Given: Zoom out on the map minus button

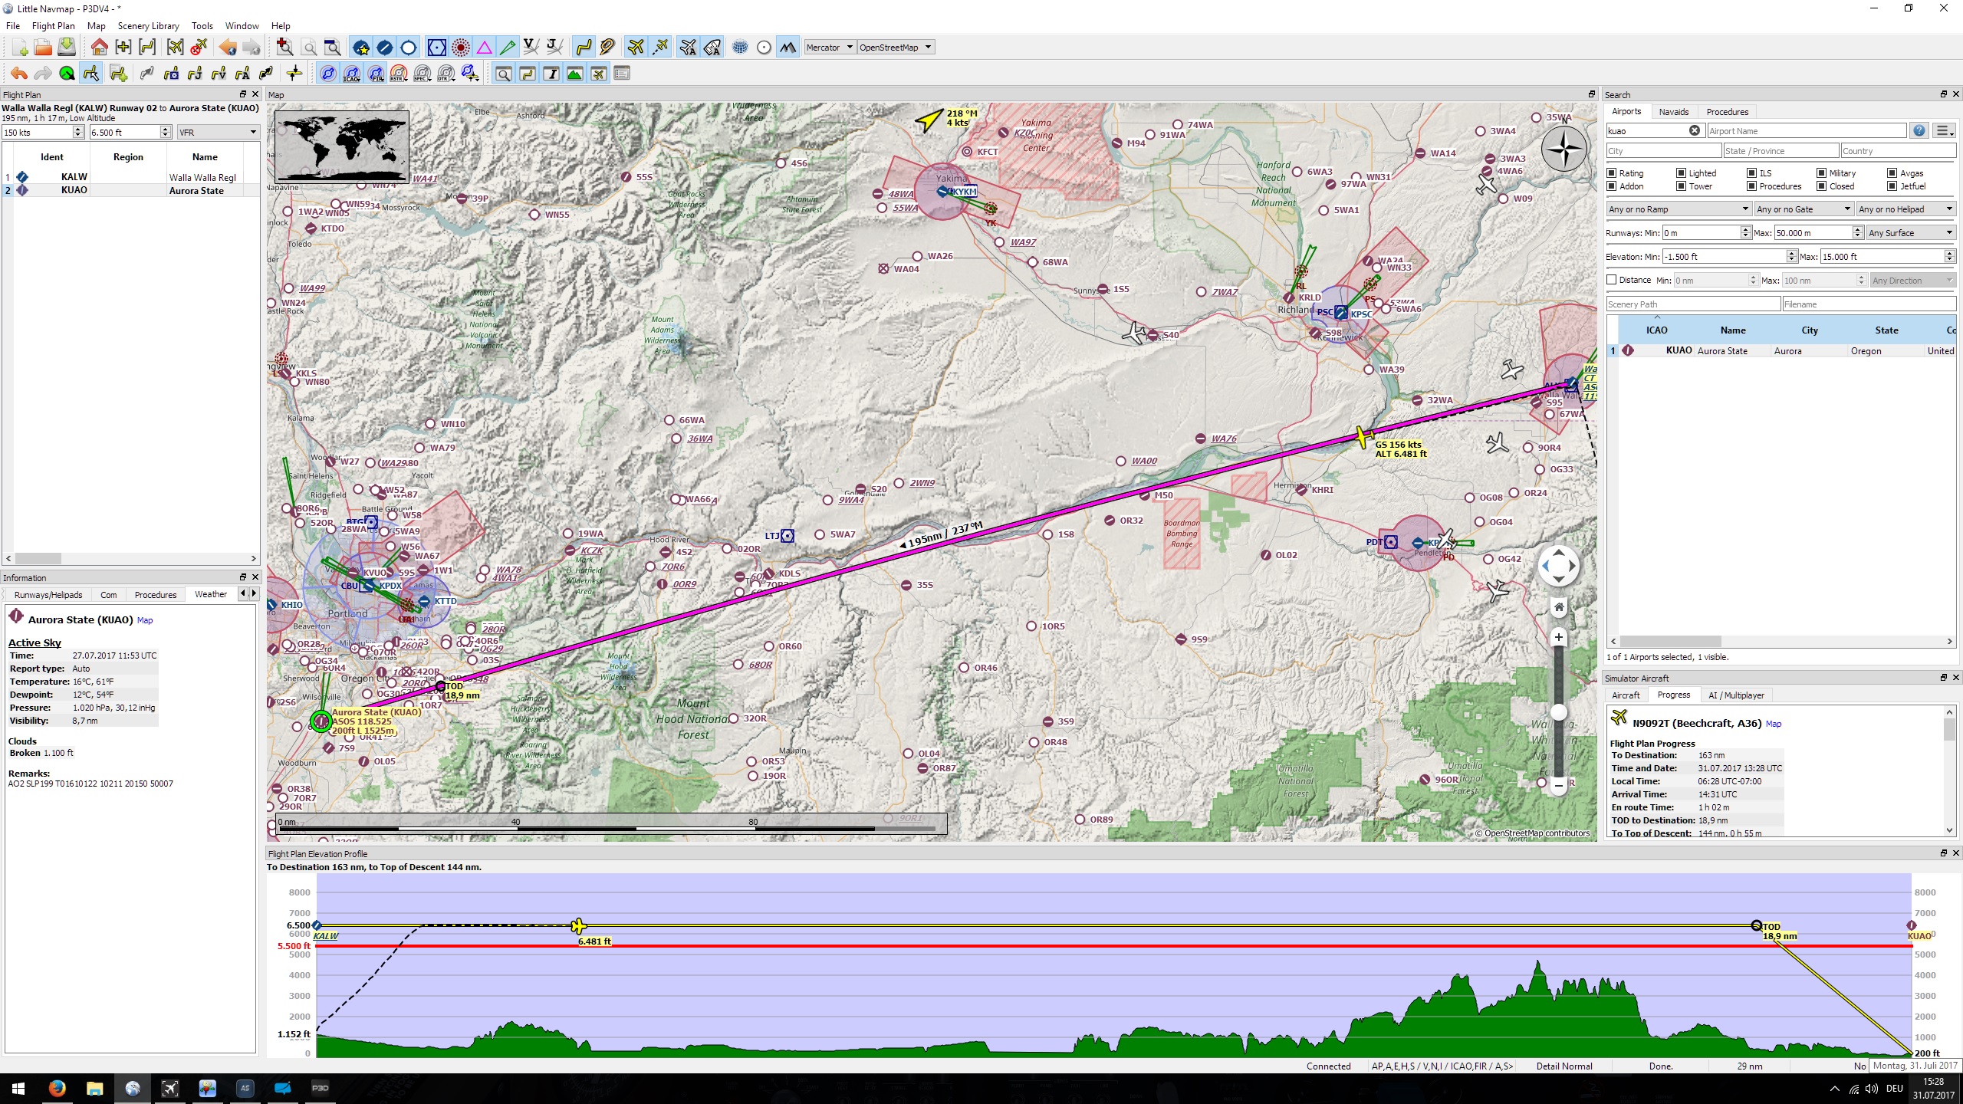Looking at the screenshot, I should pyautogui.click(x=1558, y=785).
